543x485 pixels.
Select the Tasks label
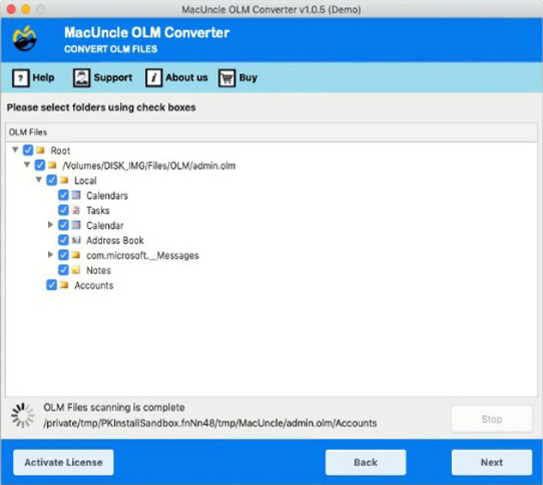[x=98, y=211]
